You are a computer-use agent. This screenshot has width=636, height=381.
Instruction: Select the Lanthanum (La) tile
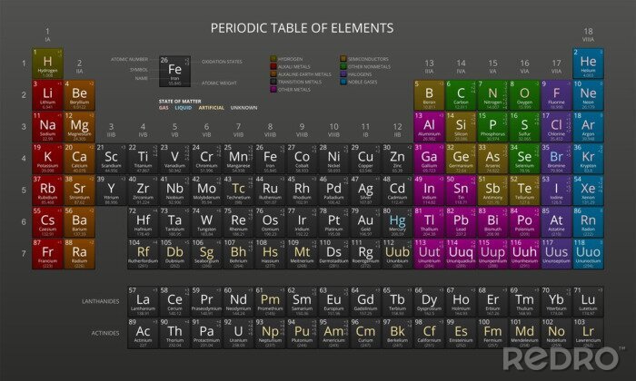[143, 302]
